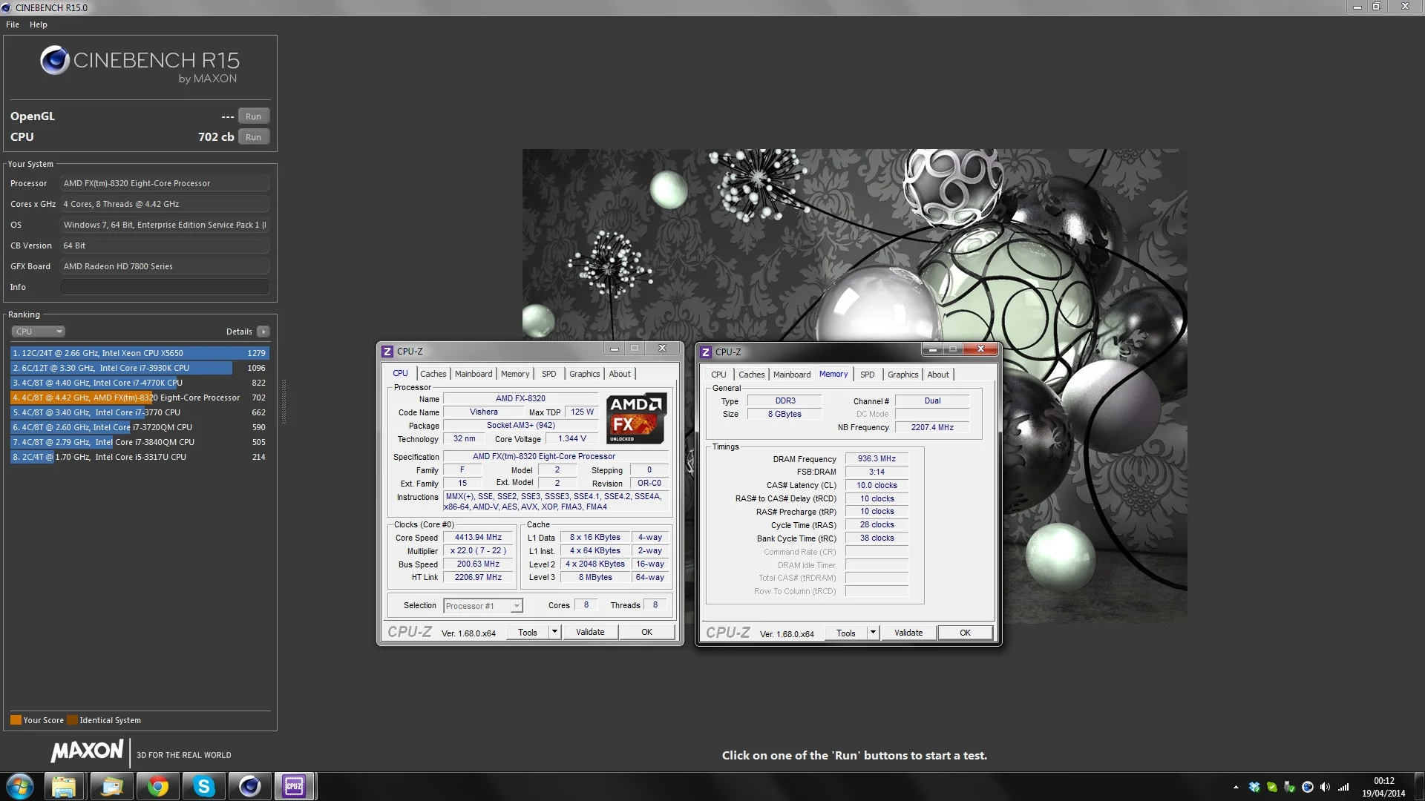This screenshot has height=801, width=1425.
Task: Click the AMD FX logo in CPU-Z
Action: point(636,419)
